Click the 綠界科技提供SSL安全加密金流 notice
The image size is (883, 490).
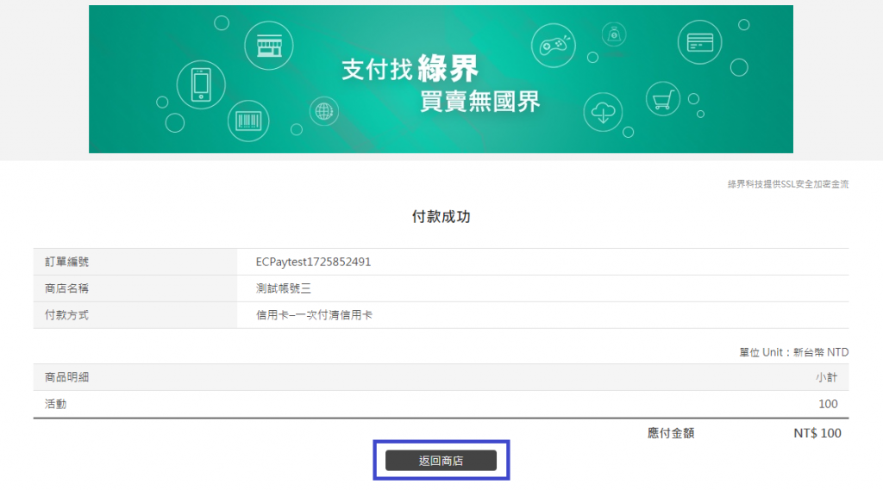(788, 184)
